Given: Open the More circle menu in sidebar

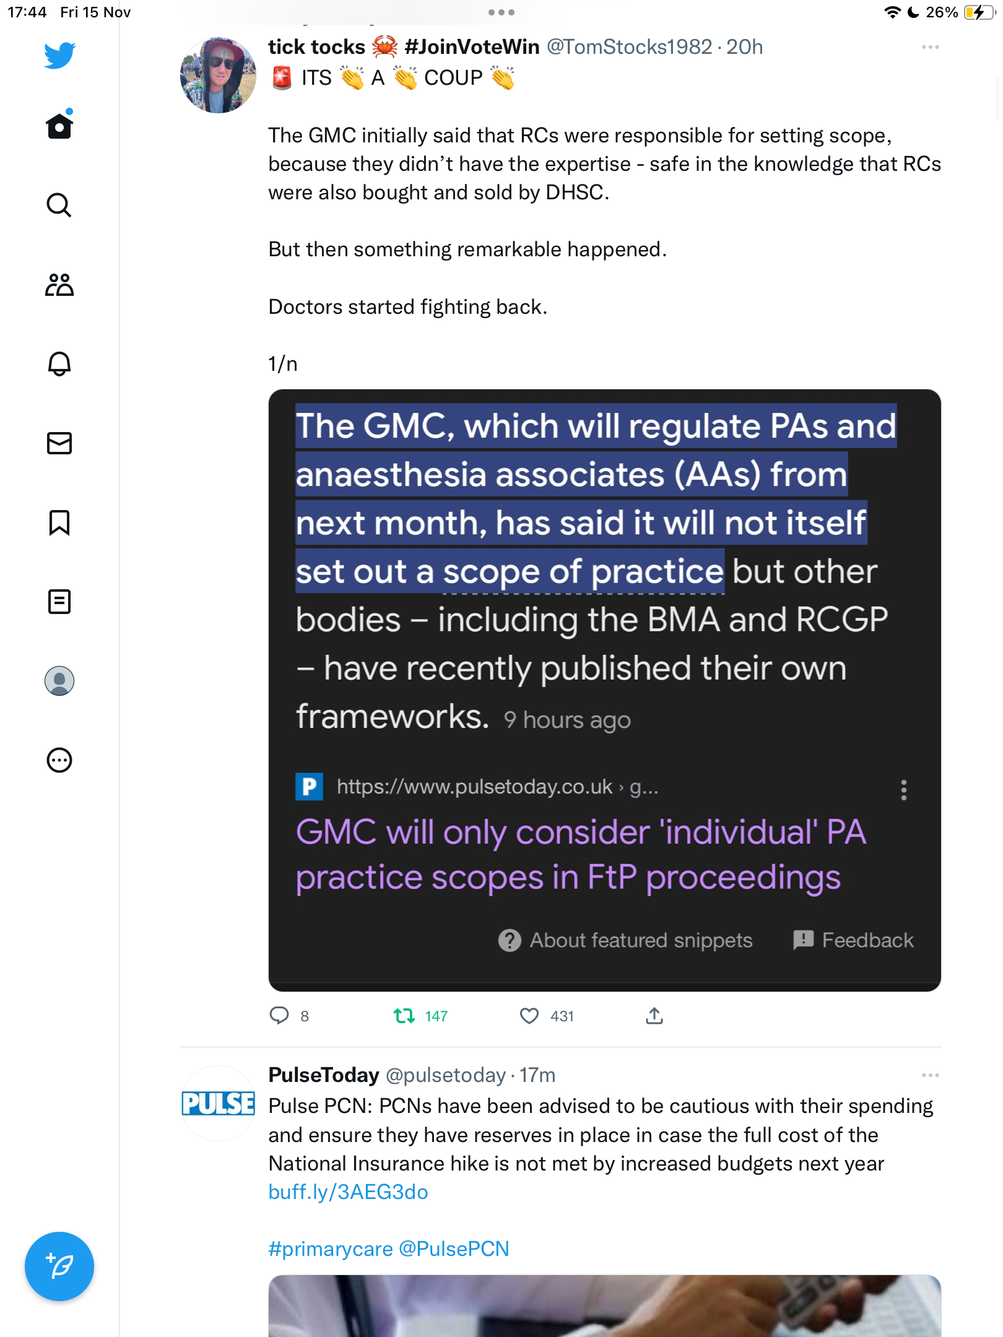Looking at the screenshot, I should (59, 760).
